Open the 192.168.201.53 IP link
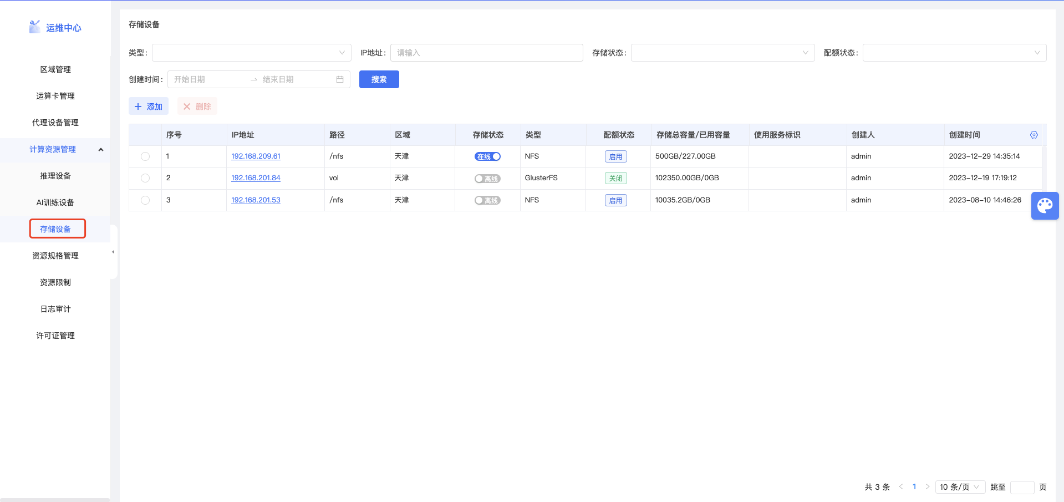The image size is (1064, 502). click(x=256, y=200)
